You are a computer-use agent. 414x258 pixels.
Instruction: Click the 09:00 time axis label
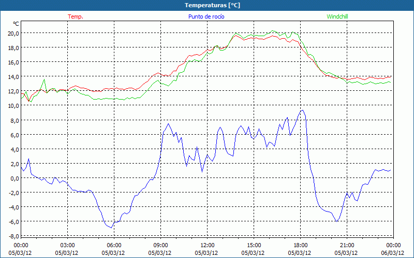[x=160, y=246]
